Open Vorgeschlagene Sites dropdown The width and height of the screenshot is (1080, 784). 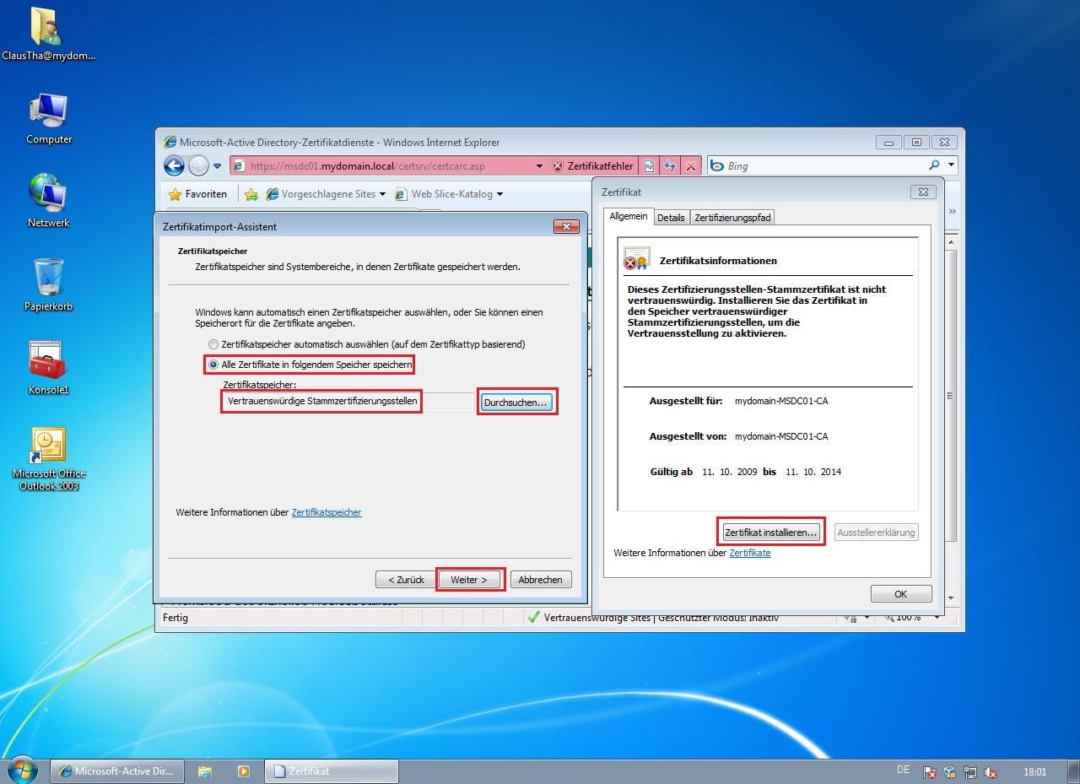325,194
